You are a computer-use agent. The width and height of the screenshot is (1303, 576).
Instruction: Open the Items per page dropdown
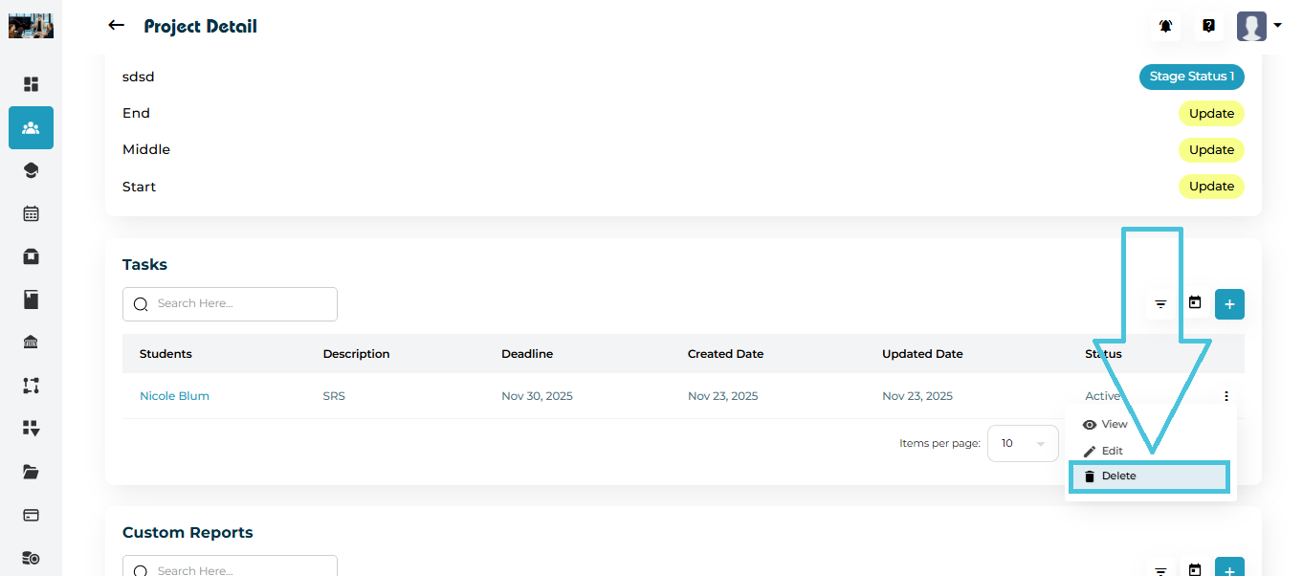[1022, 444]
